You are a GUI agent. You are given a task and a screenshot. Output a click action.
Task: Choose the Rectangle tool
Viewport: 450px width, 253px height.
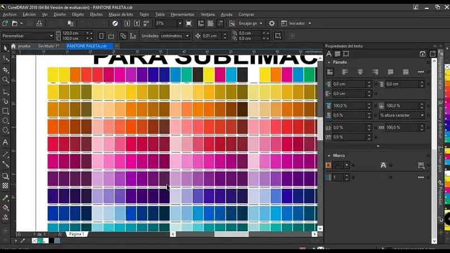6,111
